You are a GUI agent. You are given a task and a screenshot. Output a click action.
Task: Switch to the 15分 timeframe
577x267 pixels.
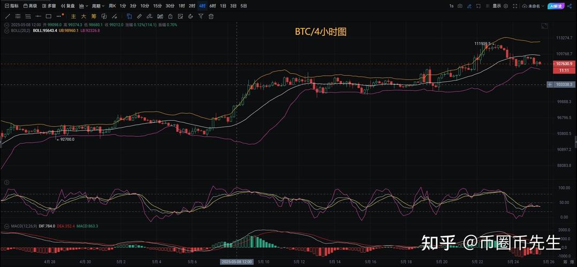(158, 6)
